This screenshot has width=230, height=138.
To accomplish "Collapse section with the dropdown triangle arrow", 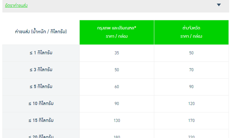I will pyautogui.click(x=219, y=5).
